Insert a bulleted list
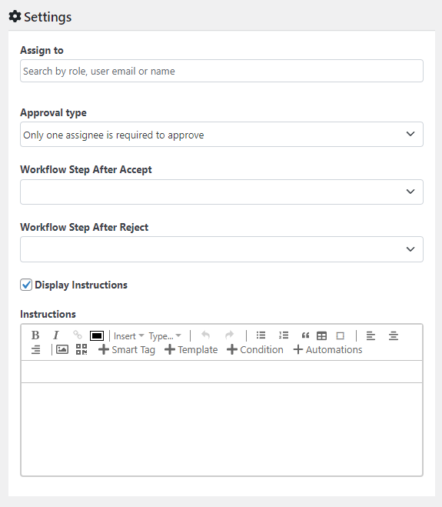Image resolution: width=442 pixels, height=507 pixels. pyautogui.click(x=261, y=335)
